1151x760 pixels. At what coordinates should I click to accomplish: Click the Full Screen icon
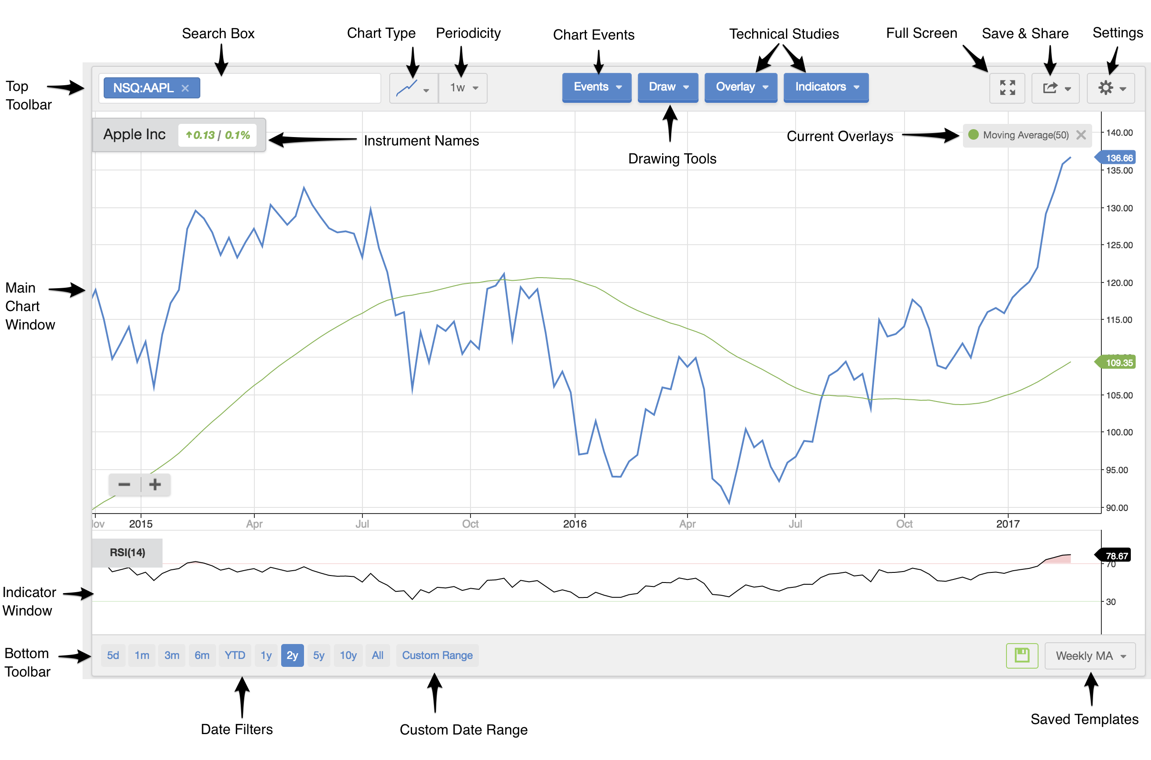tap(1007, 87)
